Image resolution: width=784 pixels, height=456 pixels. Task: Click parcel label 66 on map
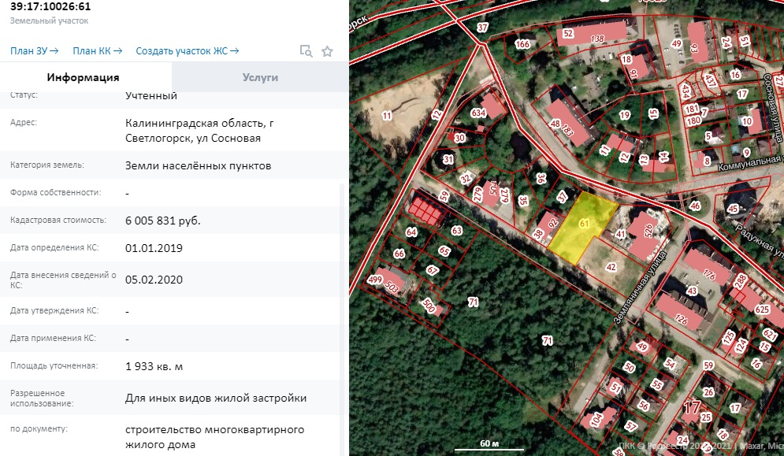pos(399,254)
